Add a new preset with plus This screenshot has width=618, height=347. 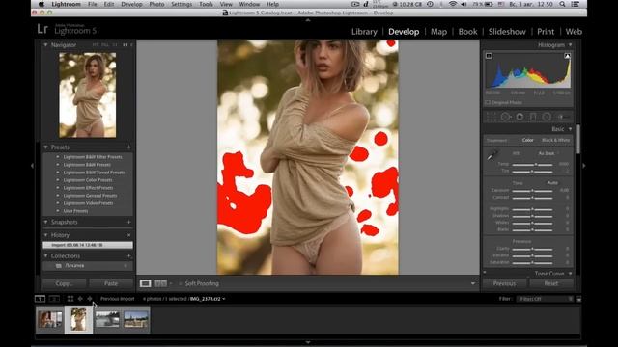pos(128,147)
